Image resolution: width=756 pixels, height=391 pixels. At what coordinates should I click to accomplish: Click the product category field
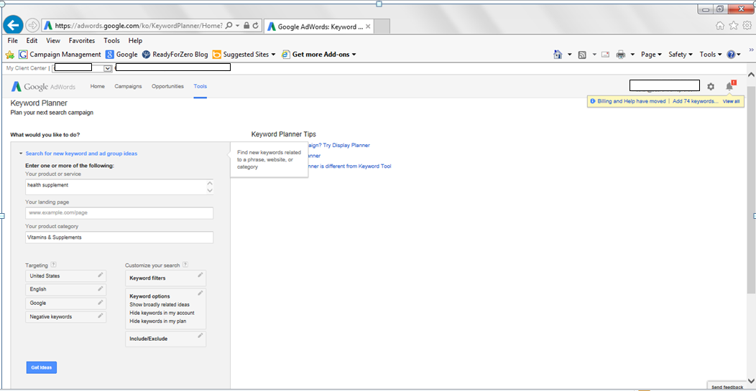point(119,237)
